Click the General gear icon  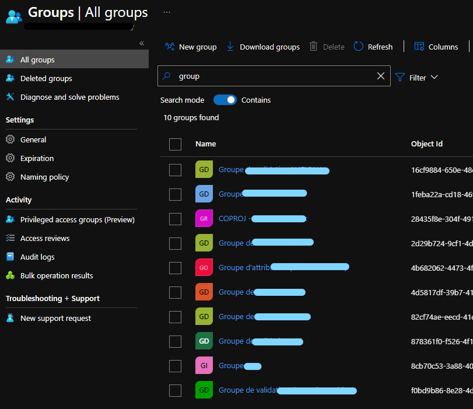[10, 139]
